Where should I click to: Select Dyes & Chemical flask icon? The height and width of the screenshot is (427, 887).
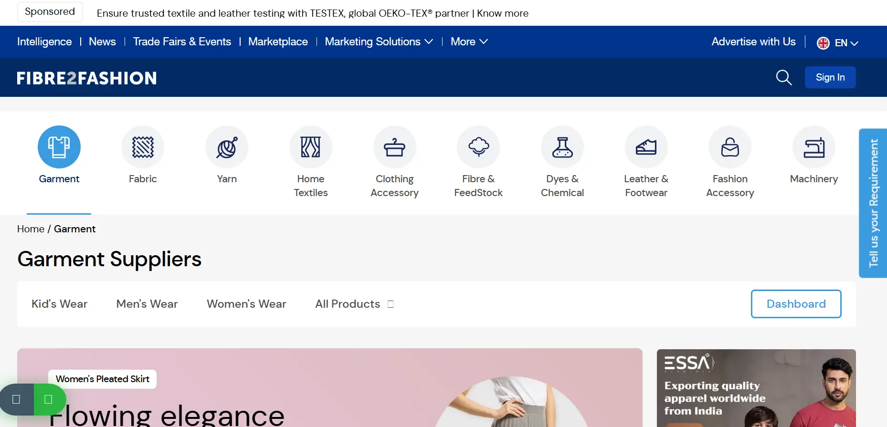click(x=562, y=147)
